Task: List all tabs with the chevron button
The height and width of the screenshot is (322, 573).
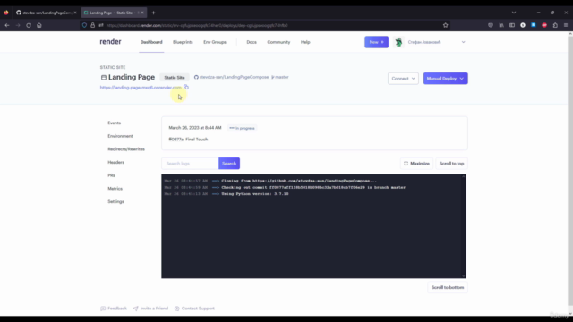Action: point(514,13)
